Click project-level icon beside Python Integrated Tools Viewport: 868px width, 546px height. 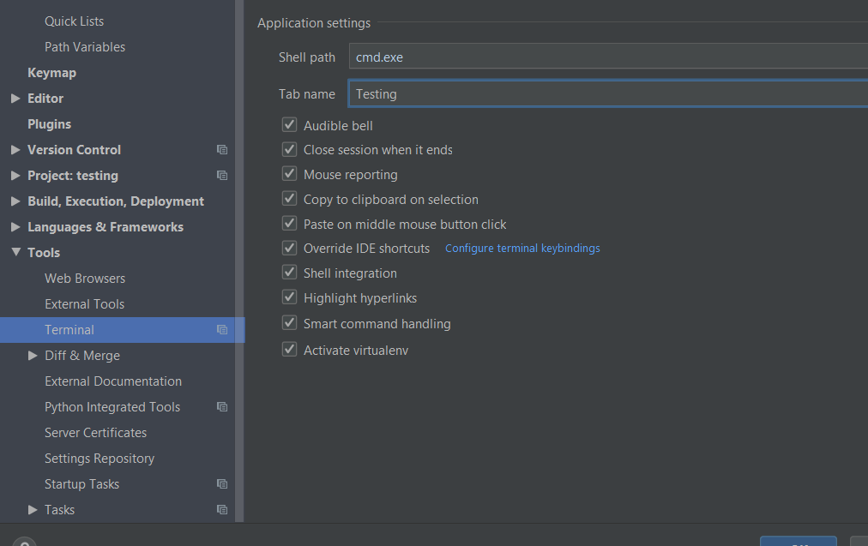pos(222,407)
